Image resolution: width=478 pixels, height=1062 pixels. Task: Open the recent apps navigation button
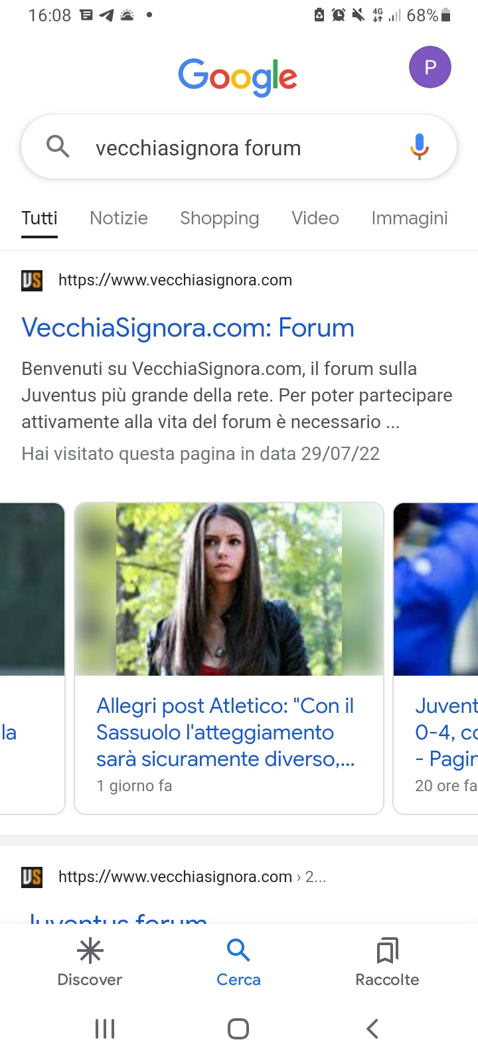pyautogui.click(x=105, y=1029)
